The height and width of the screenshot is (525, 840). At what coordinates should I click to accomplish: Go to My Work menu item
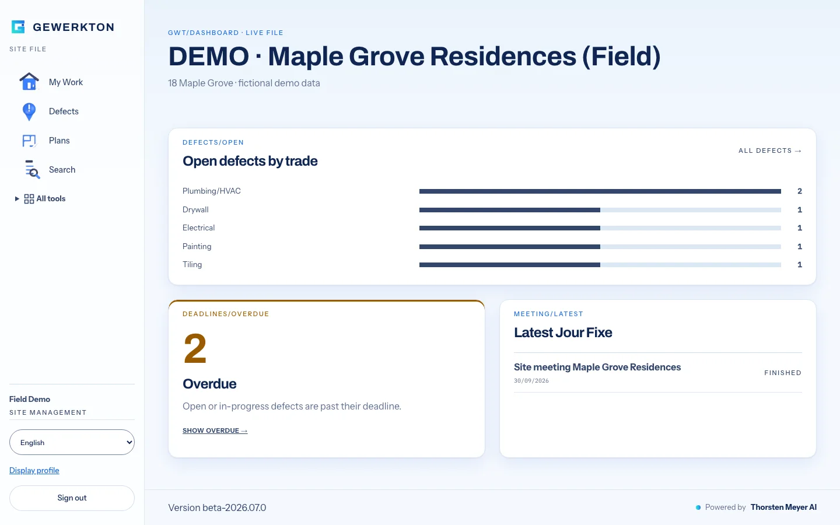point(66,82)
